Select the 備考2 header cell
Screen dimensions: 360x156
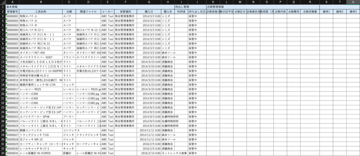339,12
